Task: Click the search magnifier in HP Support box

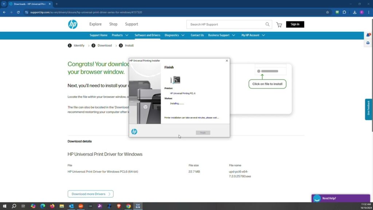Action: point(267,24)
